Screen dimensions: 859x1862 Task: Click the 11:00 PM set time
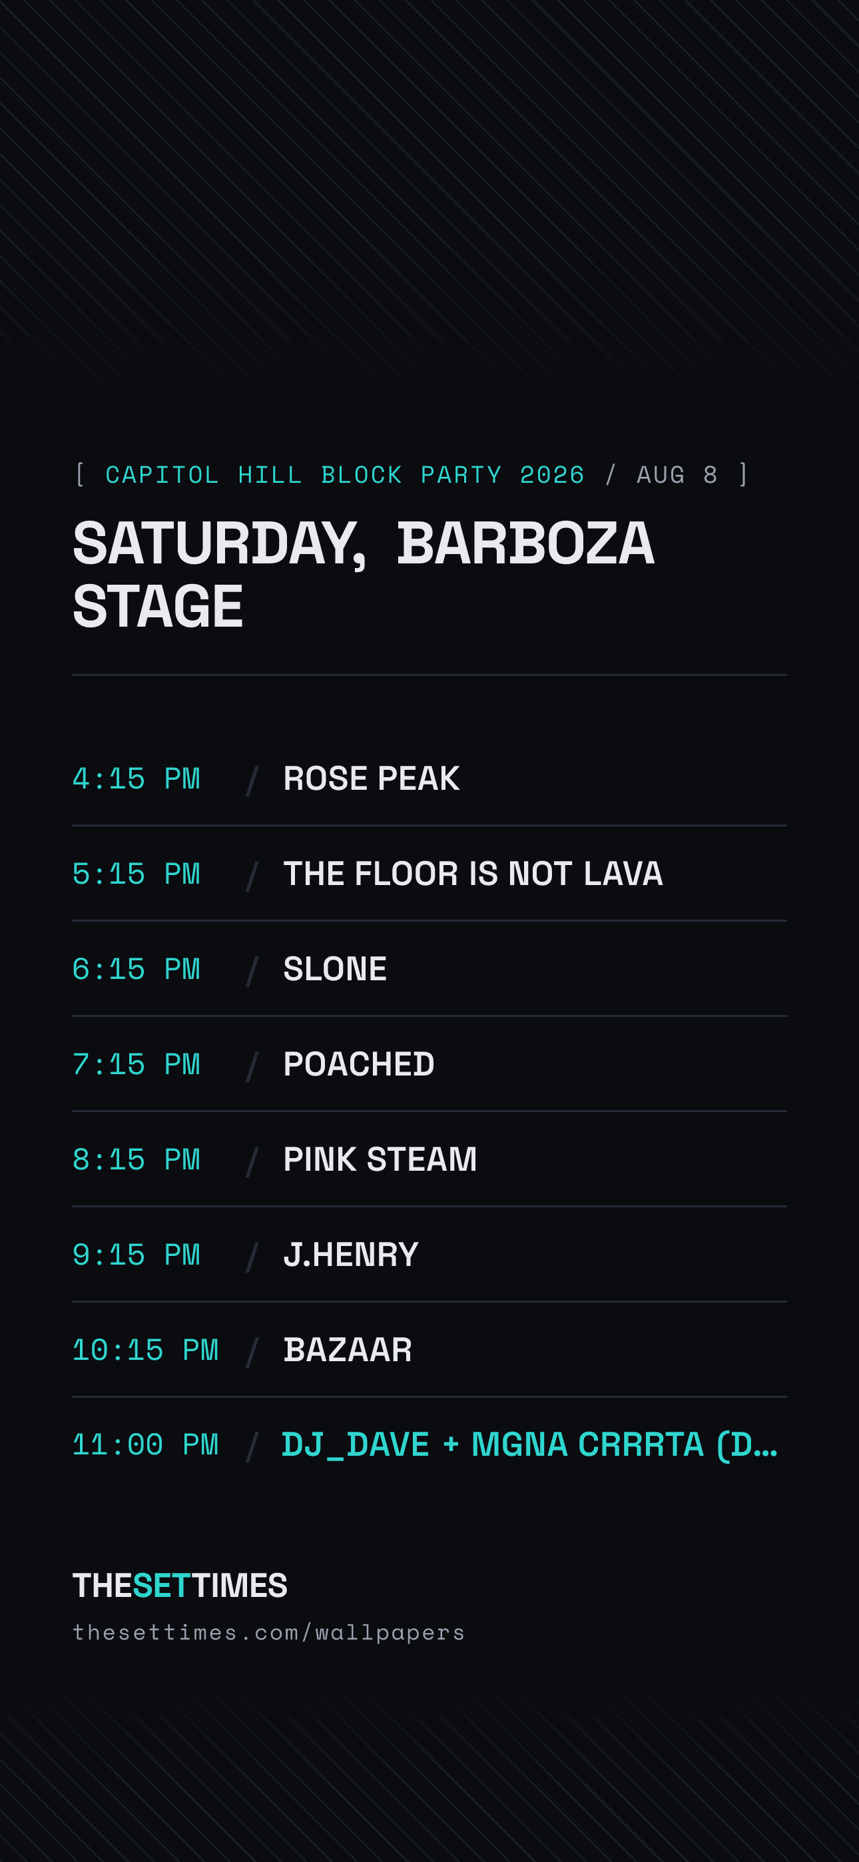145,1446
